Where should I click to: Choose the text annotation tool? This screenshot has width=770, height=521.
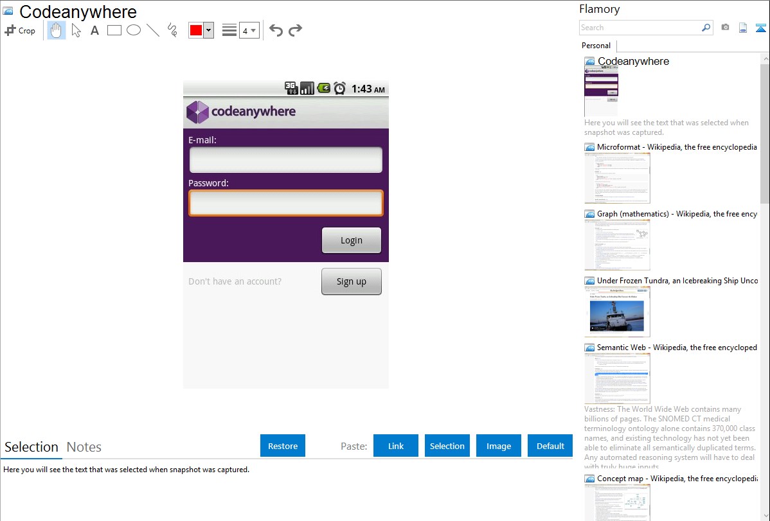click(94, 30)
